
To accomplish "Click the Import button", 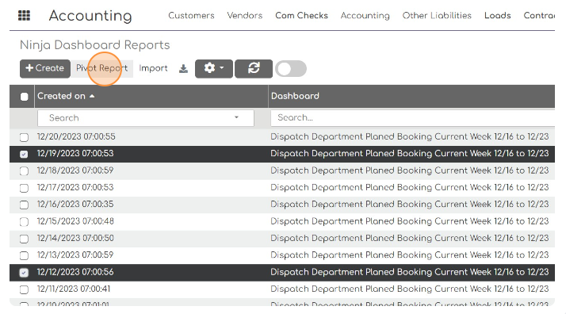I will (x=154, y=68).
